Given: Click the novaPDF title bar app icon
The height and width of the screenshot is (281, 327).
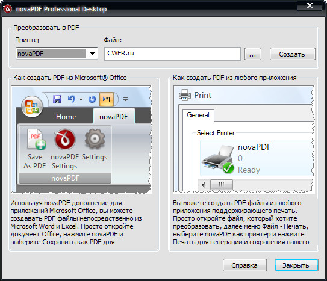Looking at the screenshot, I should click(x=8, y=9).
